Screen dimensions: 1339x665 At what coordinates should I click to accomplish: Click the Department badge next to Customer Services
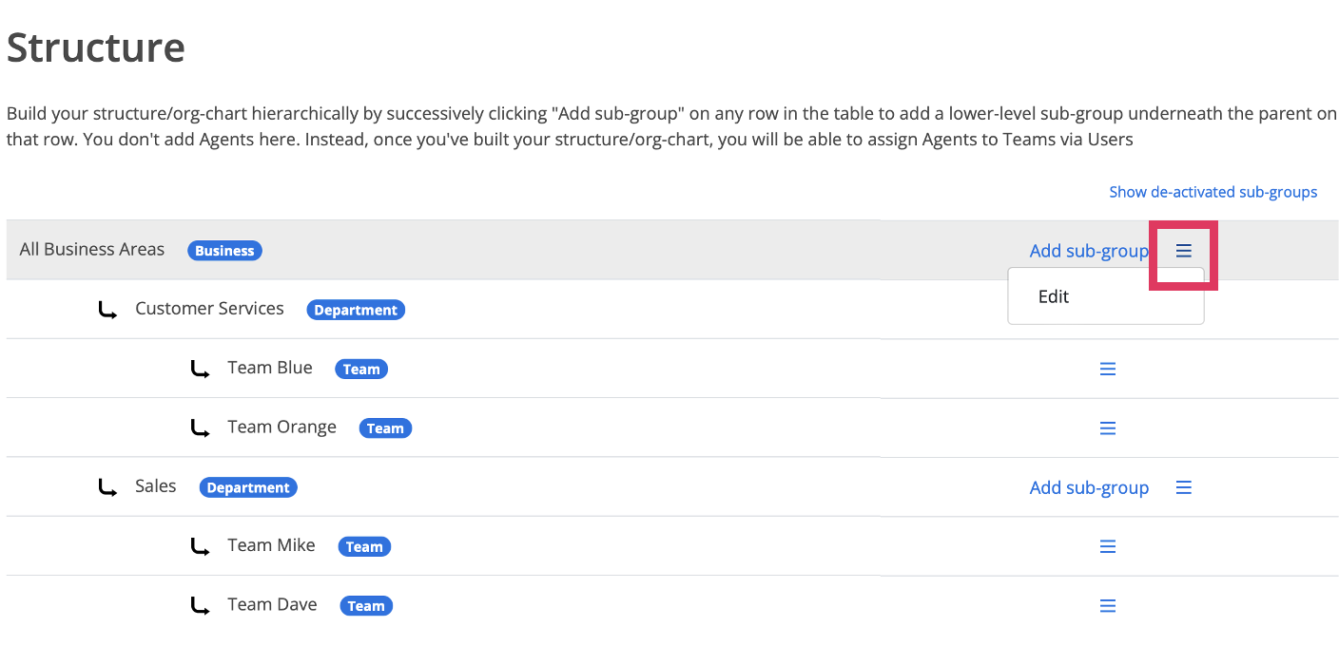coord(356,310)
